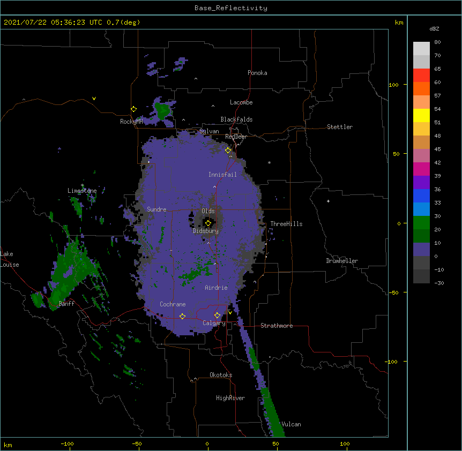Click the Innisfail town label

tap(222, 175)
